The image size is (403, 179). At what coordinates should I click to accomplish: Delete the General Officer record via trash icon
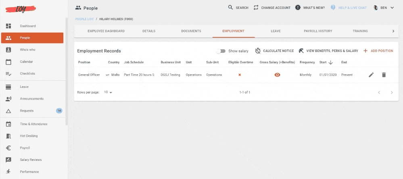point(384,75)
